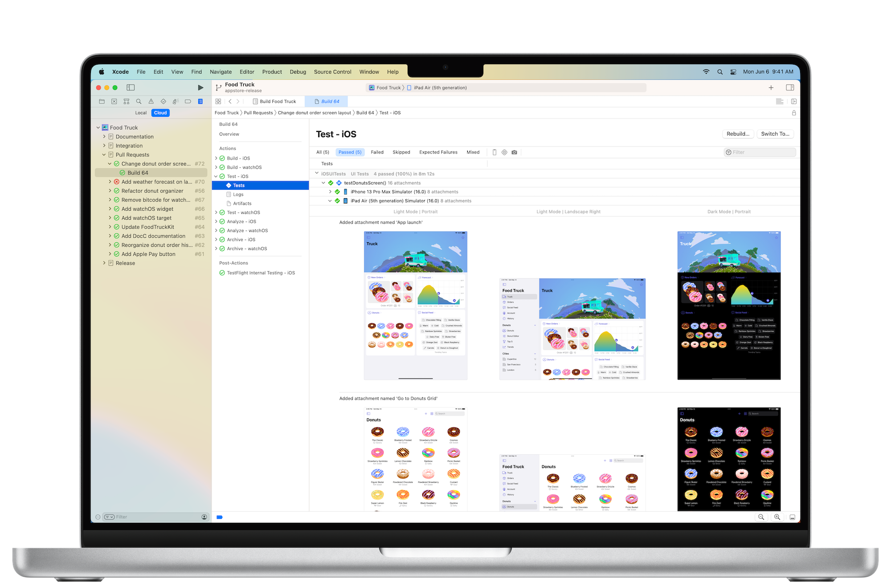Click 'Switch To...' button in top right
Image resolution: width=891 pixels, height=587 pixels.
point(775,134)
